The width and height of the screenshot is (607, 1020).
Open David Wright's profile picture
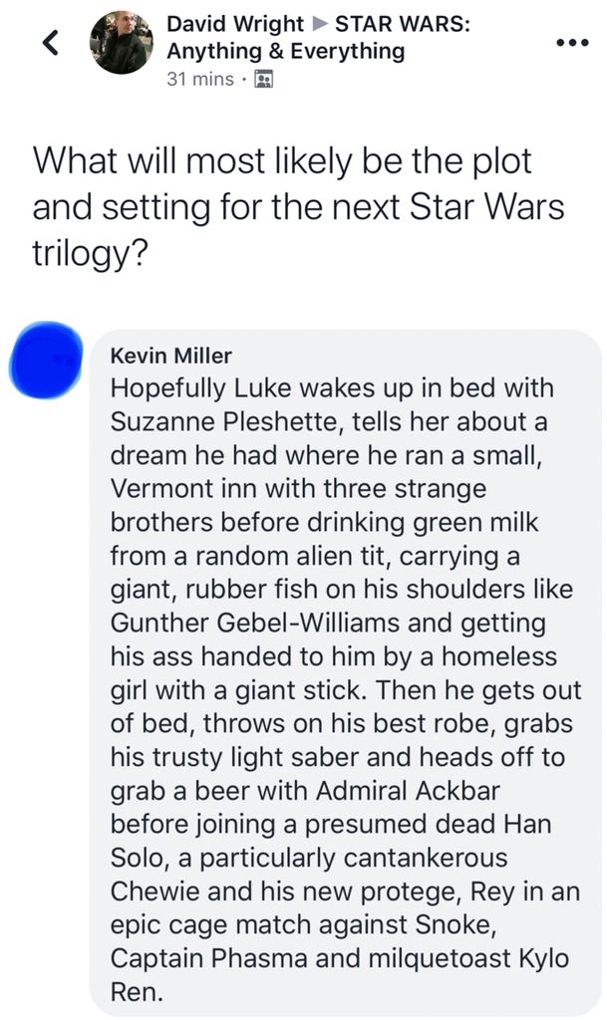[x=121, y=43]
